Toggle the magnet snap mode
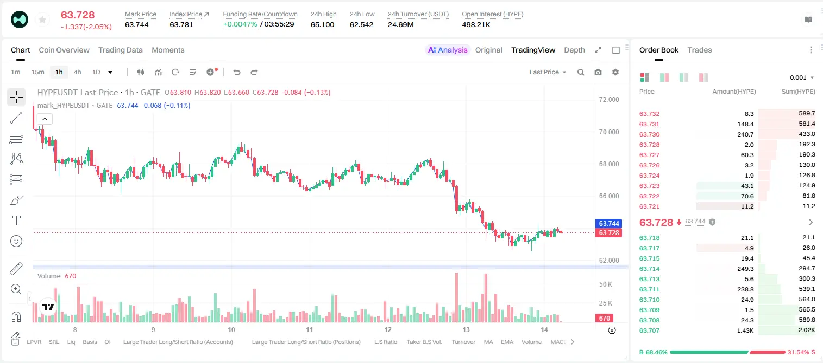 pos(16,316)
